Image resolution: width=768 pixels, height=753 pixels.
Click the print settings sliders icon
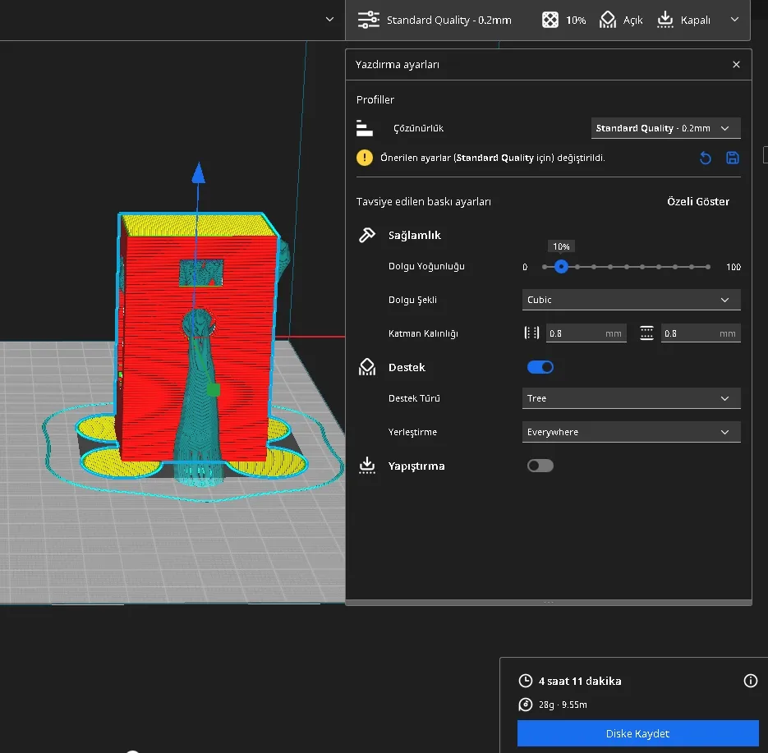pyautogui.click(x=368, y=20)
